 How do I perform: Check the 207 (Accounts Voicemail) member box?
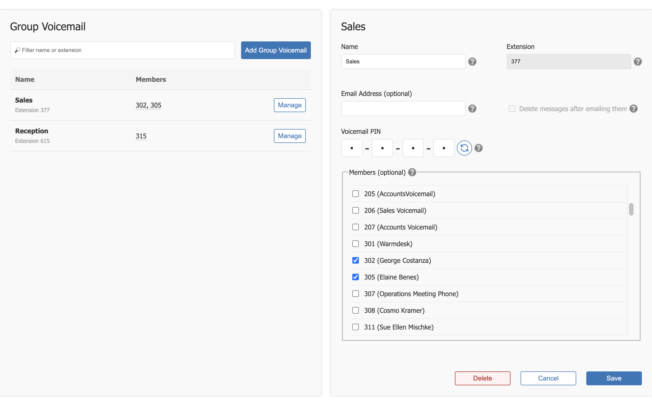[x=356, y=227]
